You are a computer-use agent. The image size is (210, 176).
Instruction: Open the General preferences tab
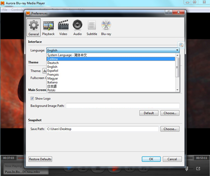(x=34, y=27)
